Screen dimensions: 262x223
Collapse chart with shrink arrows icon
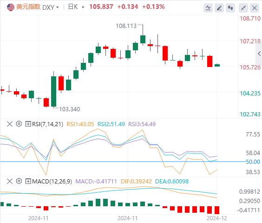[243, 8]
